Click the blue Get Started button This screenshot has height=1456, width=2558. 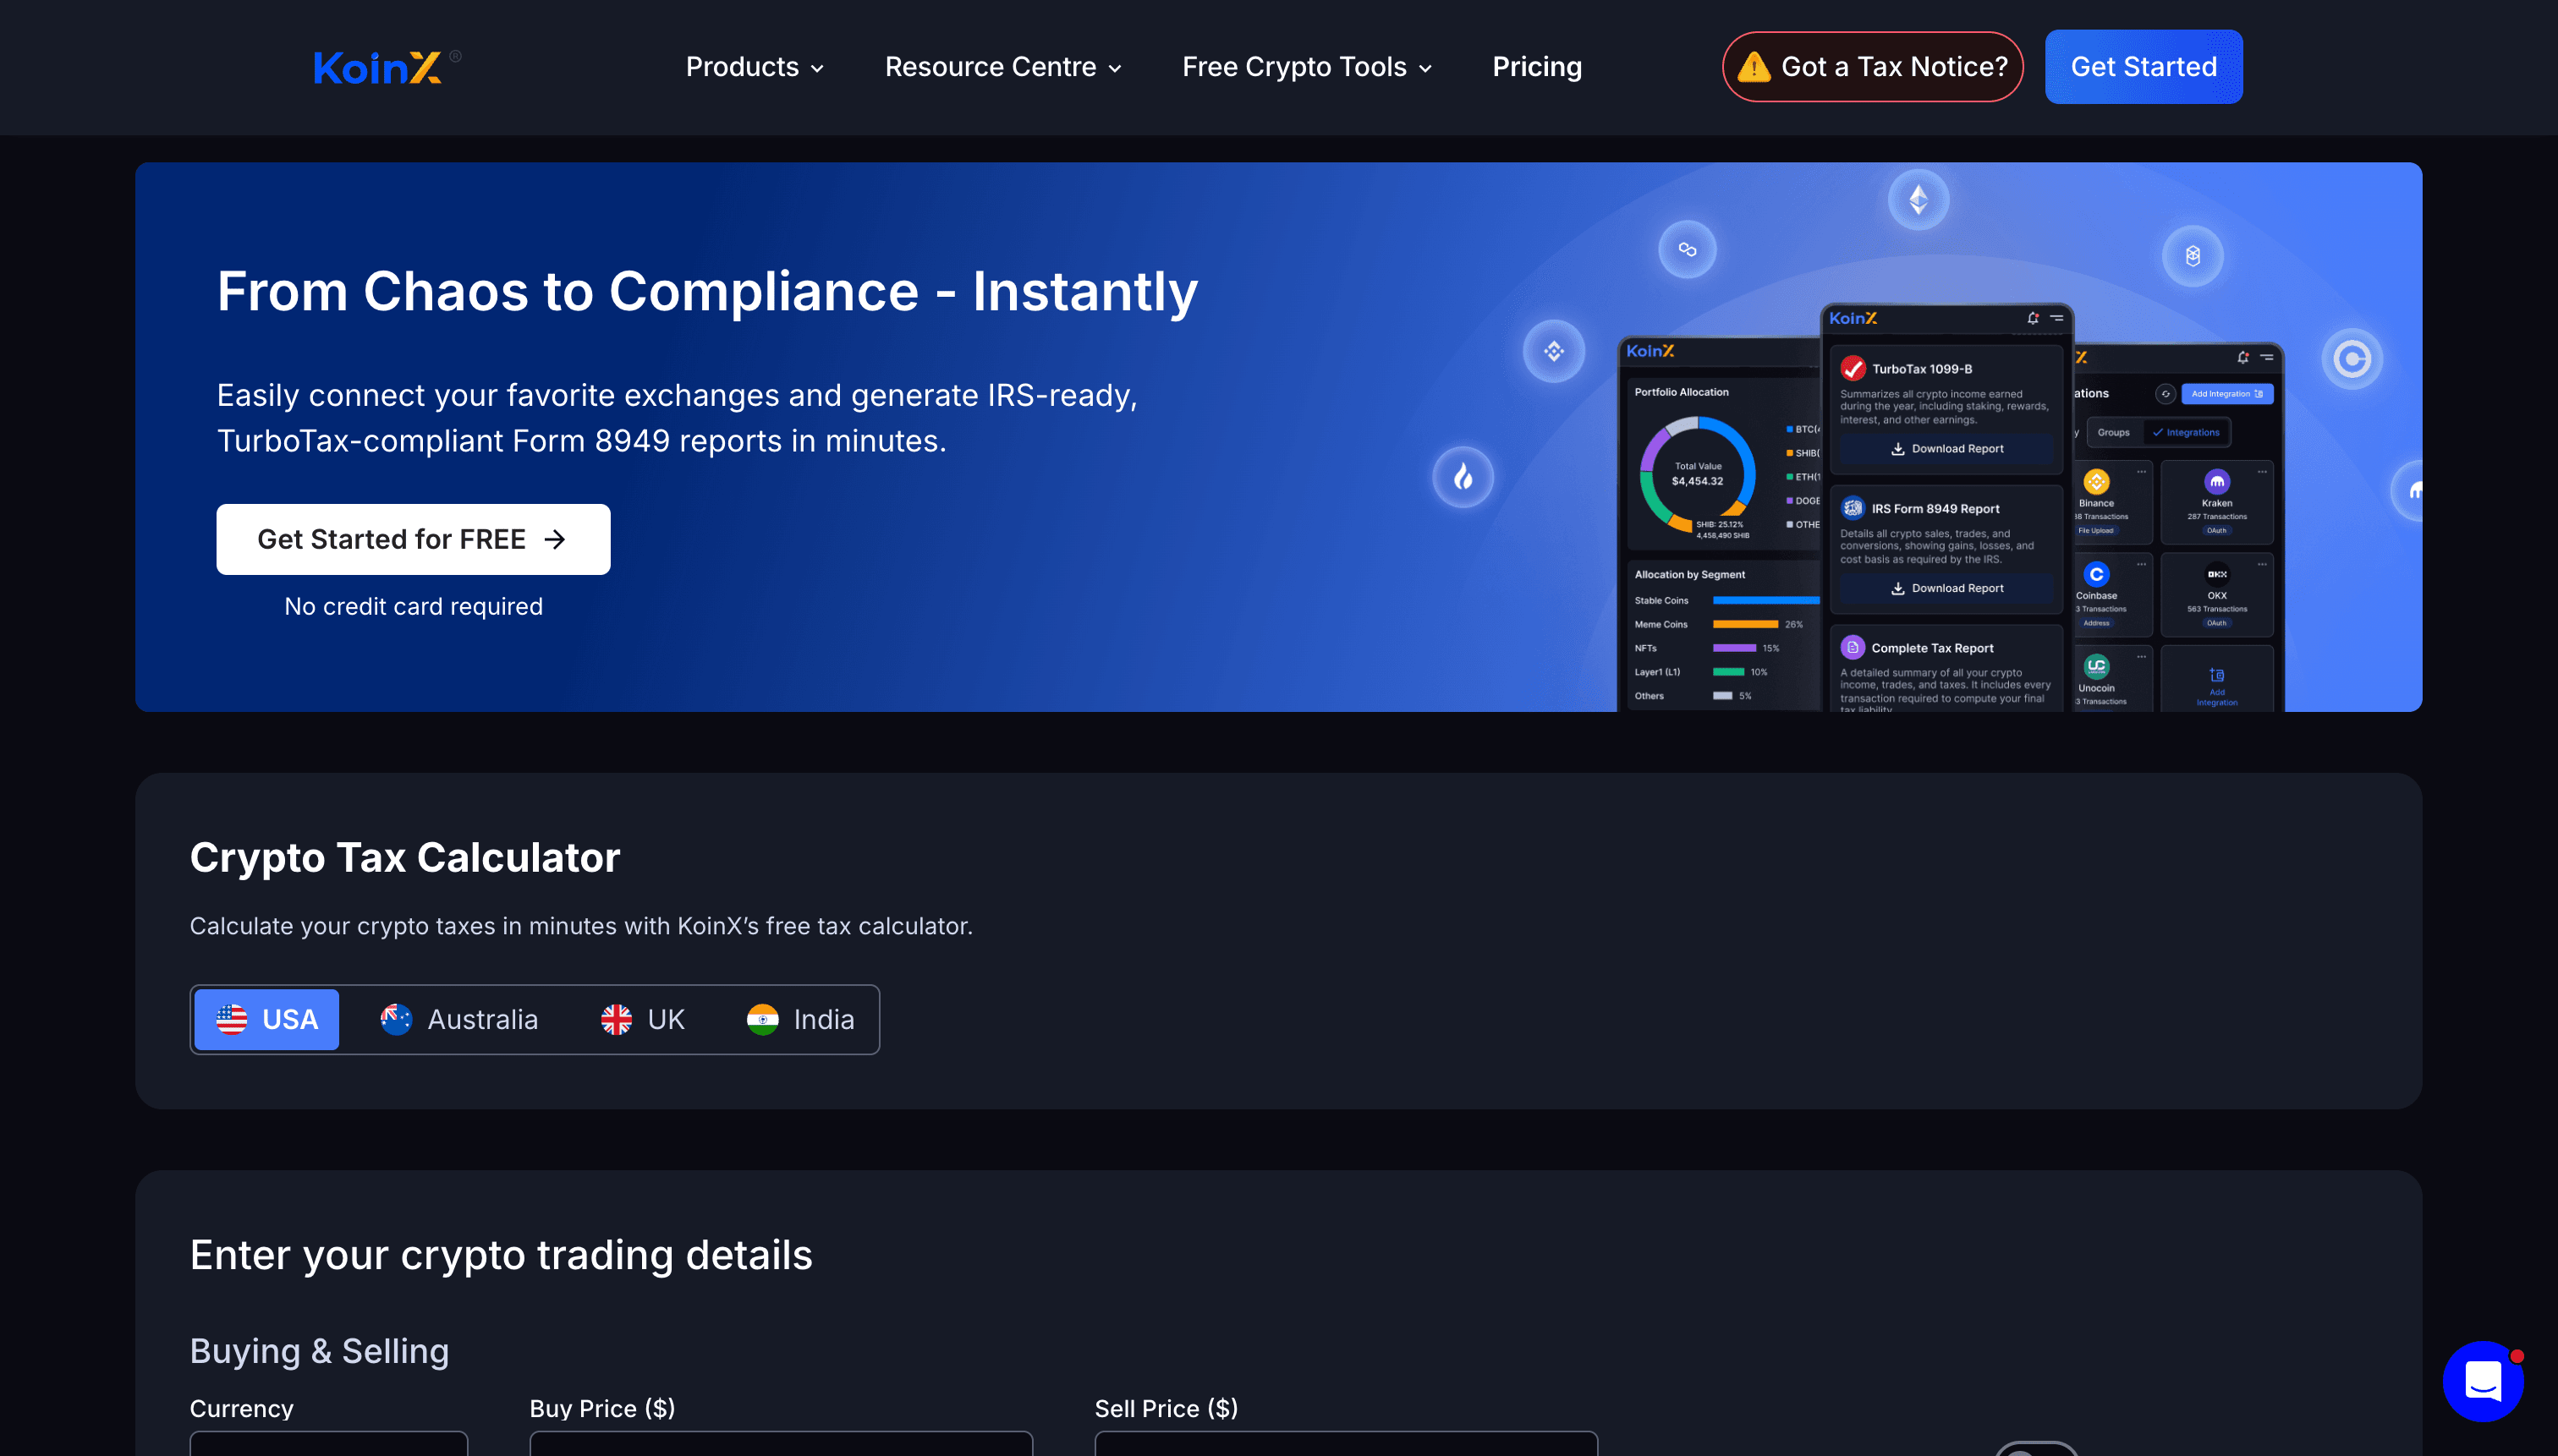click(x=2143, y=67)
